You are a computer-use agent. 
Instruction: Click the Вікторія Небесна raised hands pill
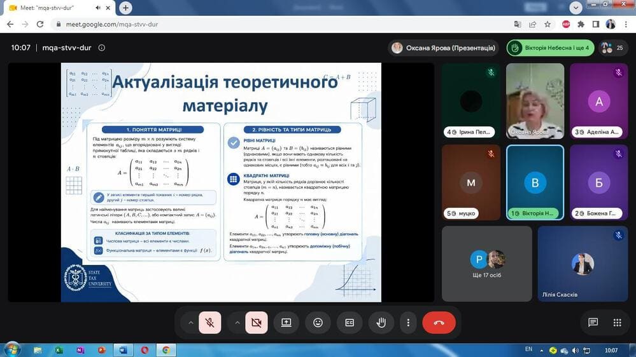pyautogui.click(x=551, y=48)
